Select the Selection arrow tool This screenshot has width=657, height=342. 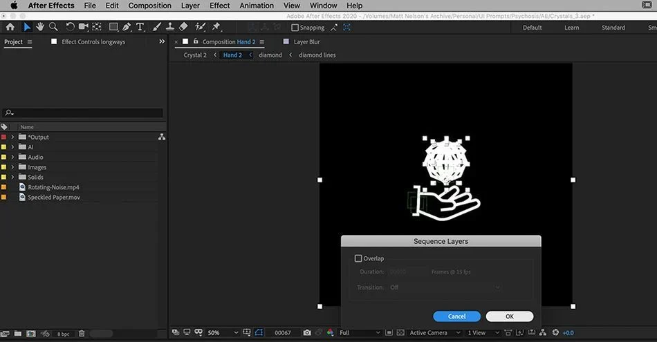[27, 27]
